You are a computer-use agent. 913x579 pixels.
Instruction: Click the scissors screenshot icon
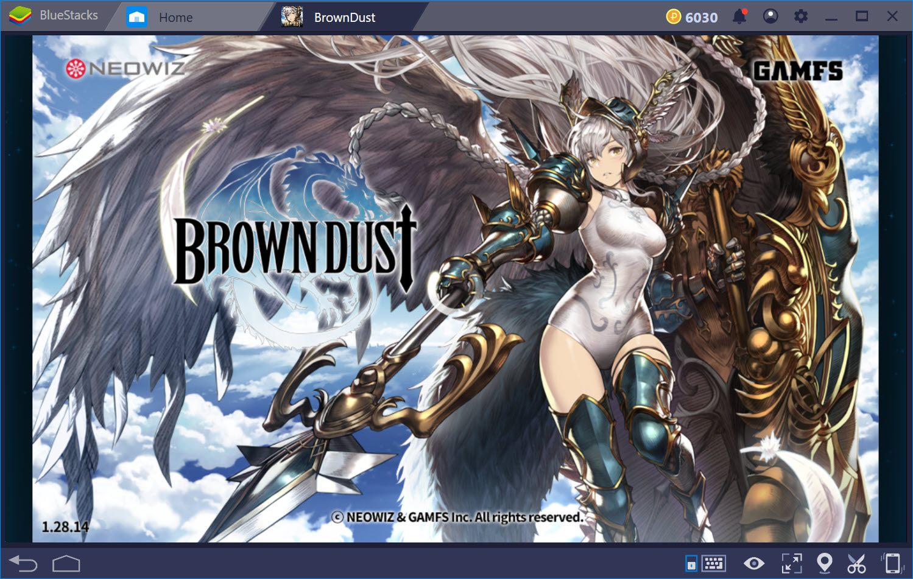[x=856, y=563]
